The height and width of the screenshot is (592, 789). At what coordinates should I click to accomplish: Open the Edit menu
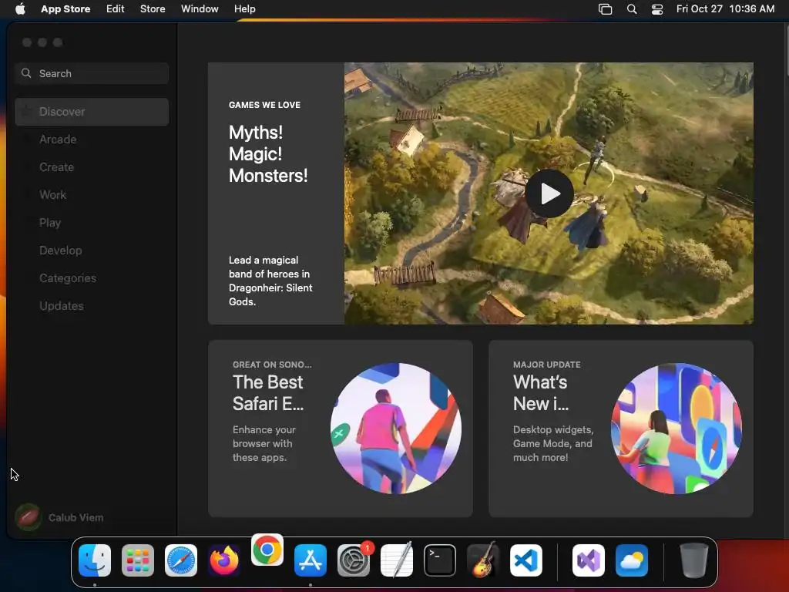click(x=116, y=8)
